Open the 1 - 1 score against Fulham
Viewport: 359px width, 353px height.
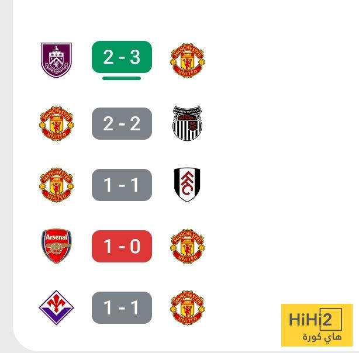coord(122,185)
